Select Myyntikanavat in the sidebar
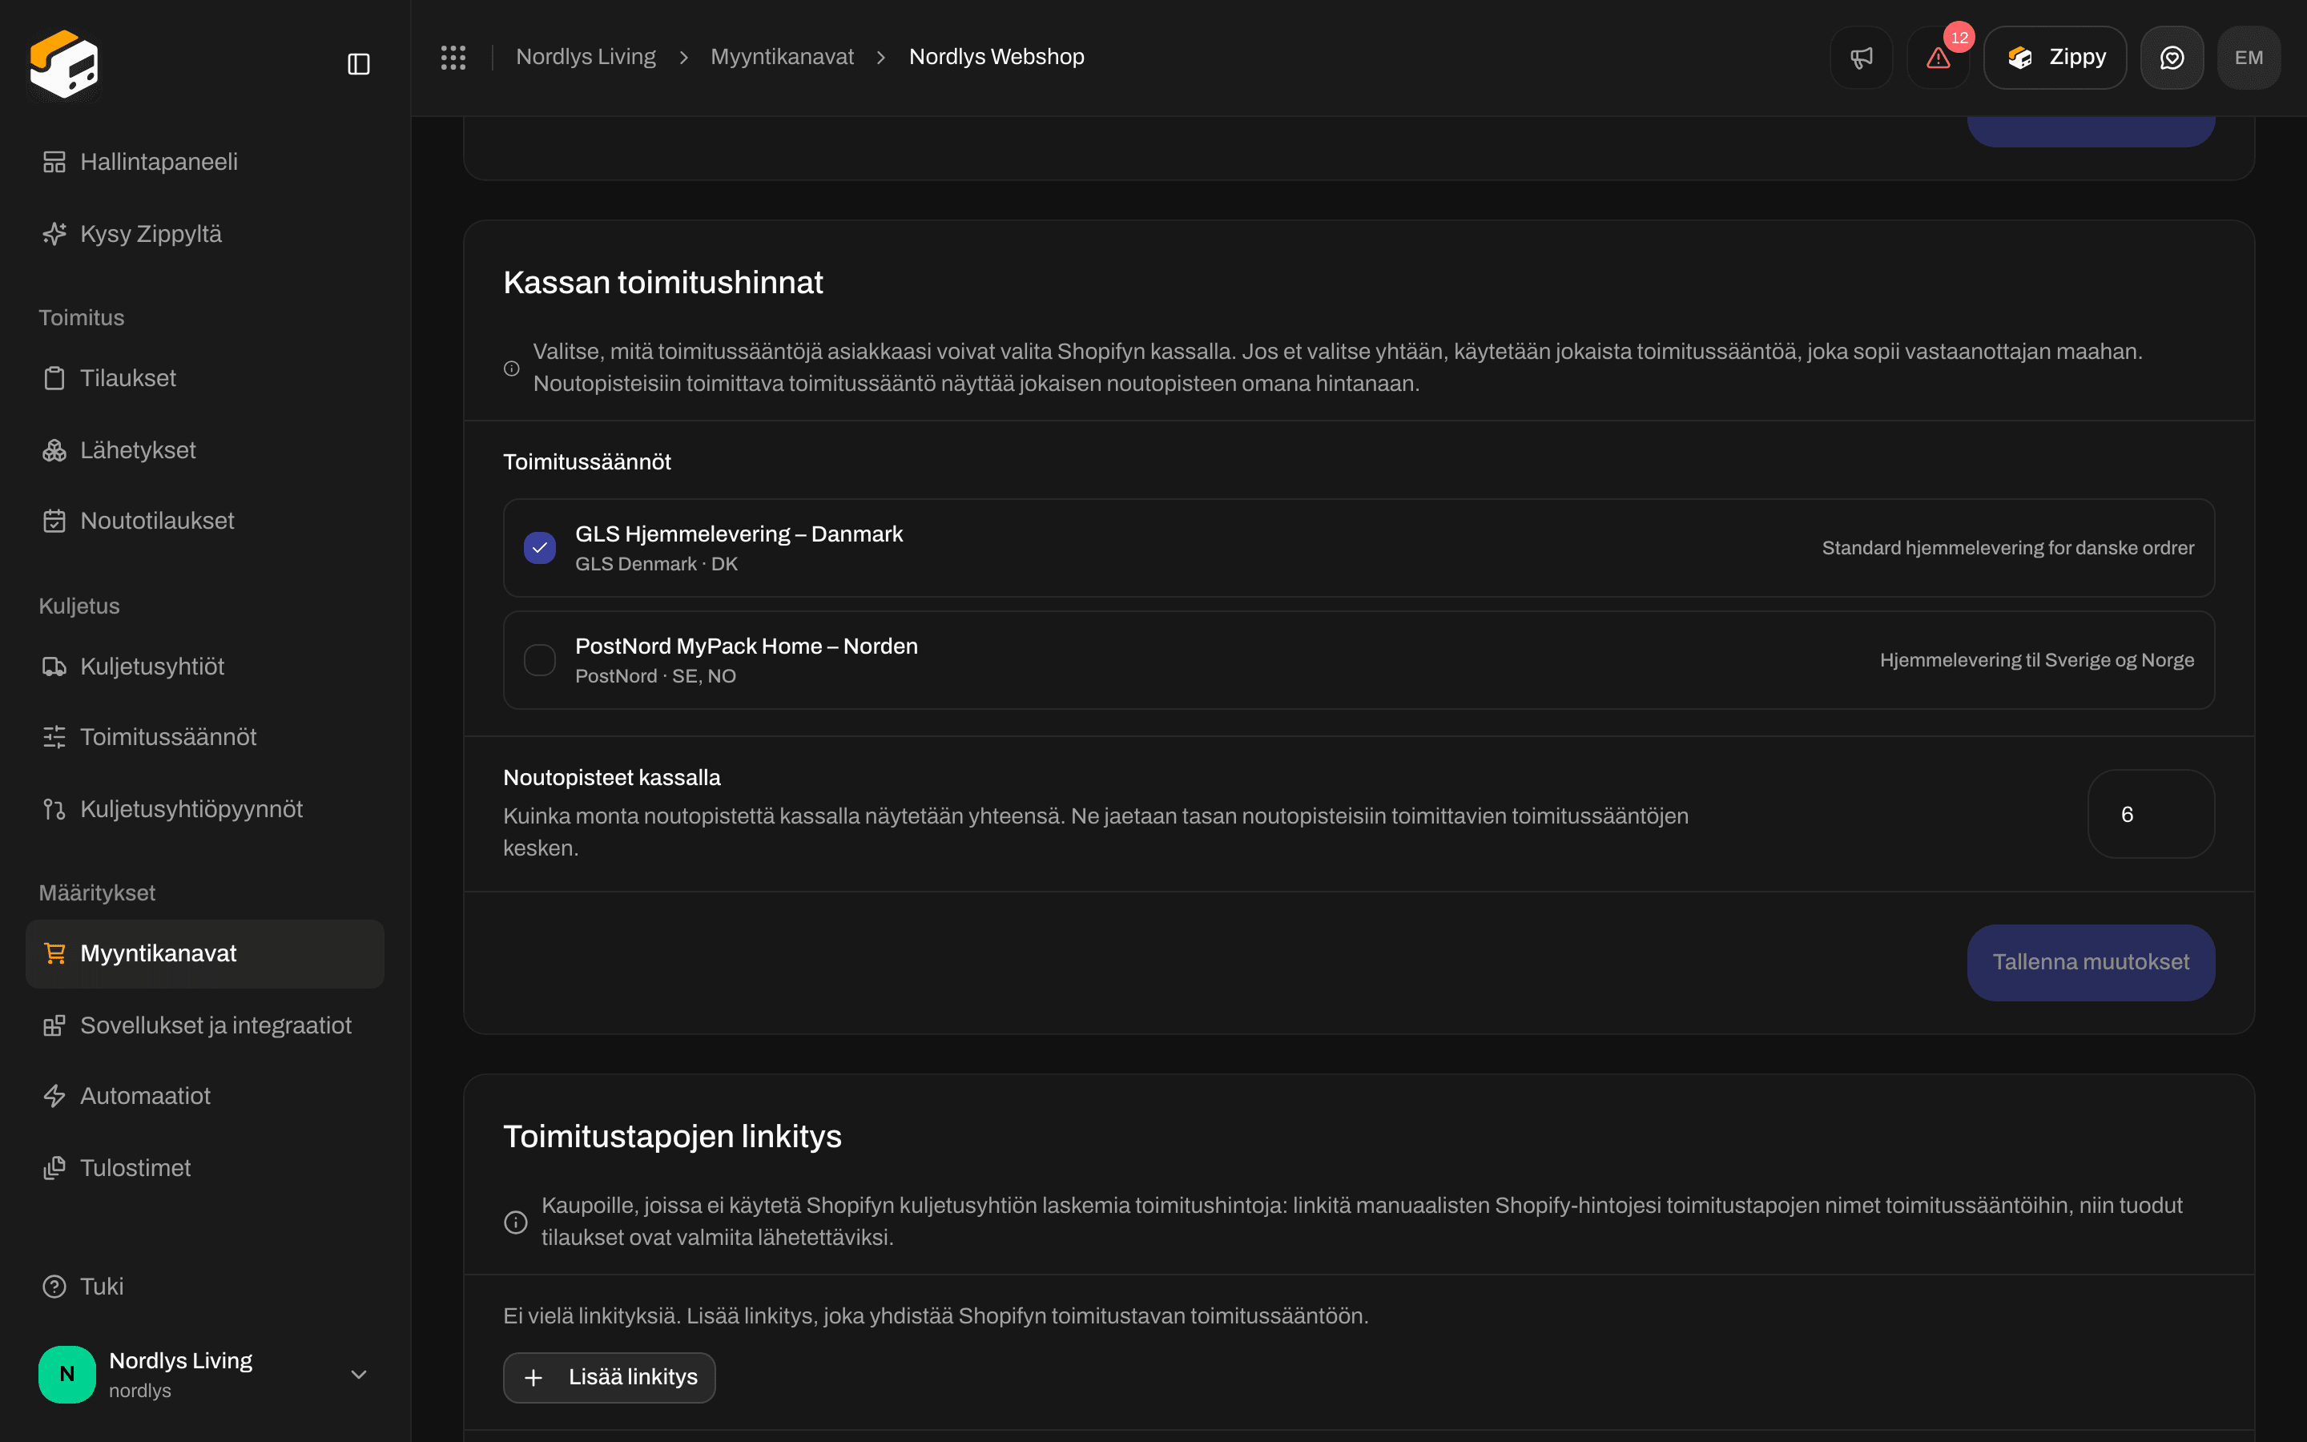Image resolution: width=2307 pixels, height=1442 pixels. click(x=205, y=953)
